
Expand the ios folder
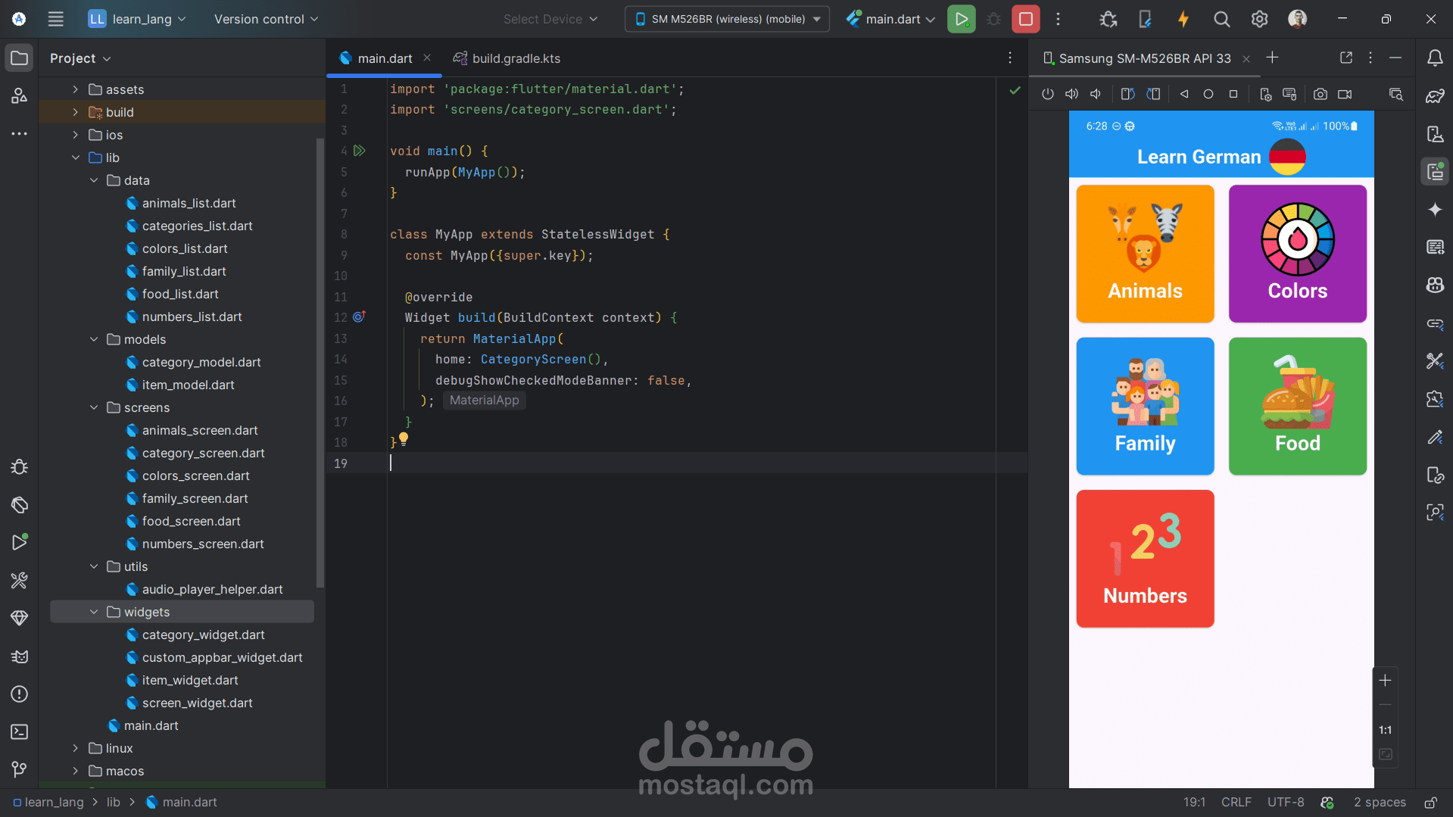pos(76,135)
